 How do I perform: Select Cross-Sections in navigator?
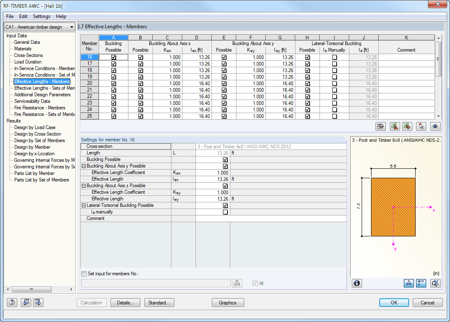pyautogui.click(x=28, y=55)
